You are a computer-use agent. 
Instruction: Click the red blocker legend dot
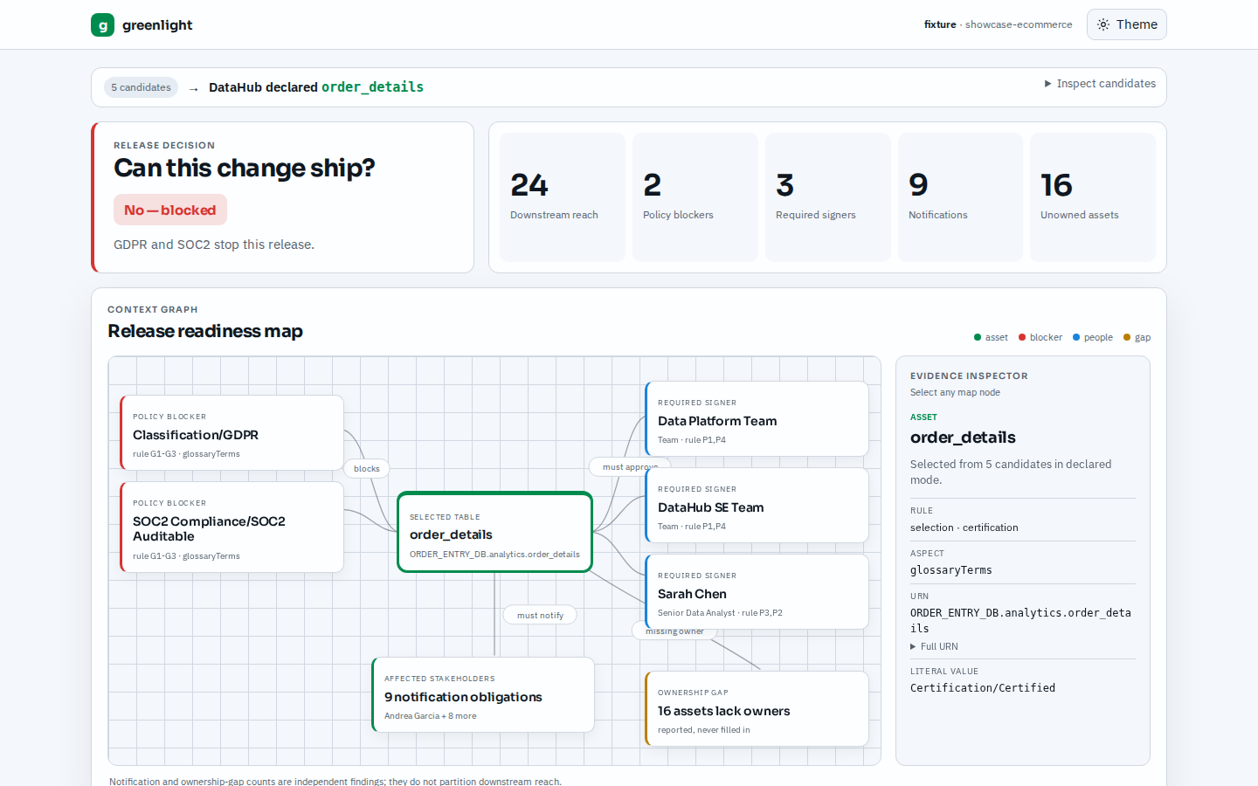(x=1022, y=337)
